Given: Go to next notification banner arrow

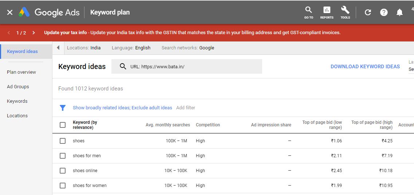Looking at the screenshot, I should coord(33,33).
